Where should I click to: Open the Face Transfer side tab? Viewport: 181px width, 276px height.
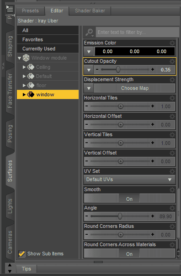(10, 91)
